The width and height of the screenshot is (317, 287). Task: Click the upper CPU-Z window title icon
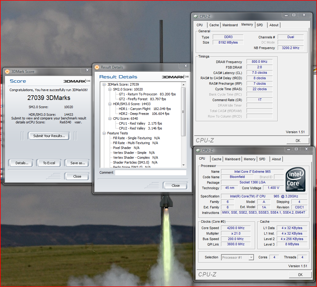(x=196, y=16)
